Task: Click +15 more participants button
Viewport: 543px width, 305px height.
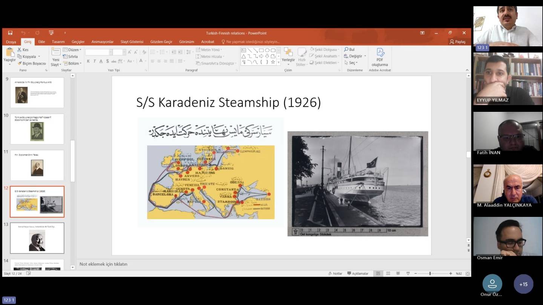Action: tap(523, 284)
